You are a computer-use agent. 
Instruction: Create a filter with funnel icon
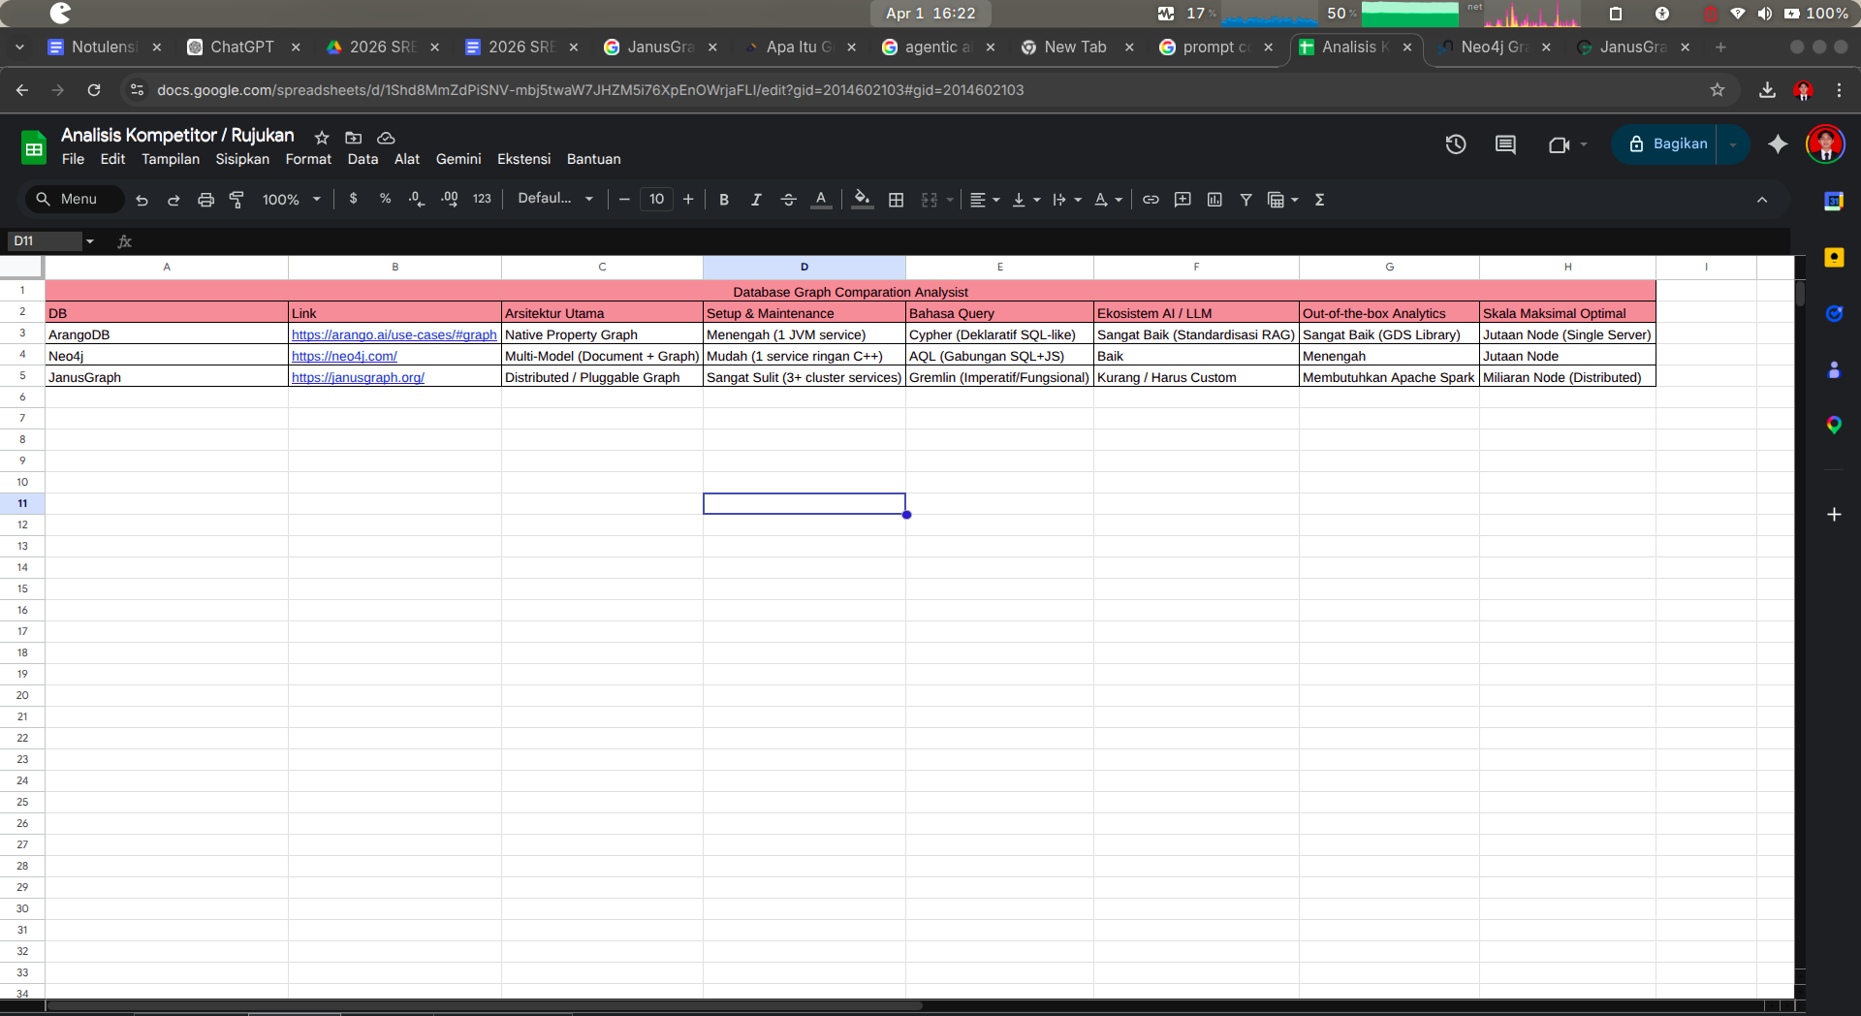(x=1246, y=200)
